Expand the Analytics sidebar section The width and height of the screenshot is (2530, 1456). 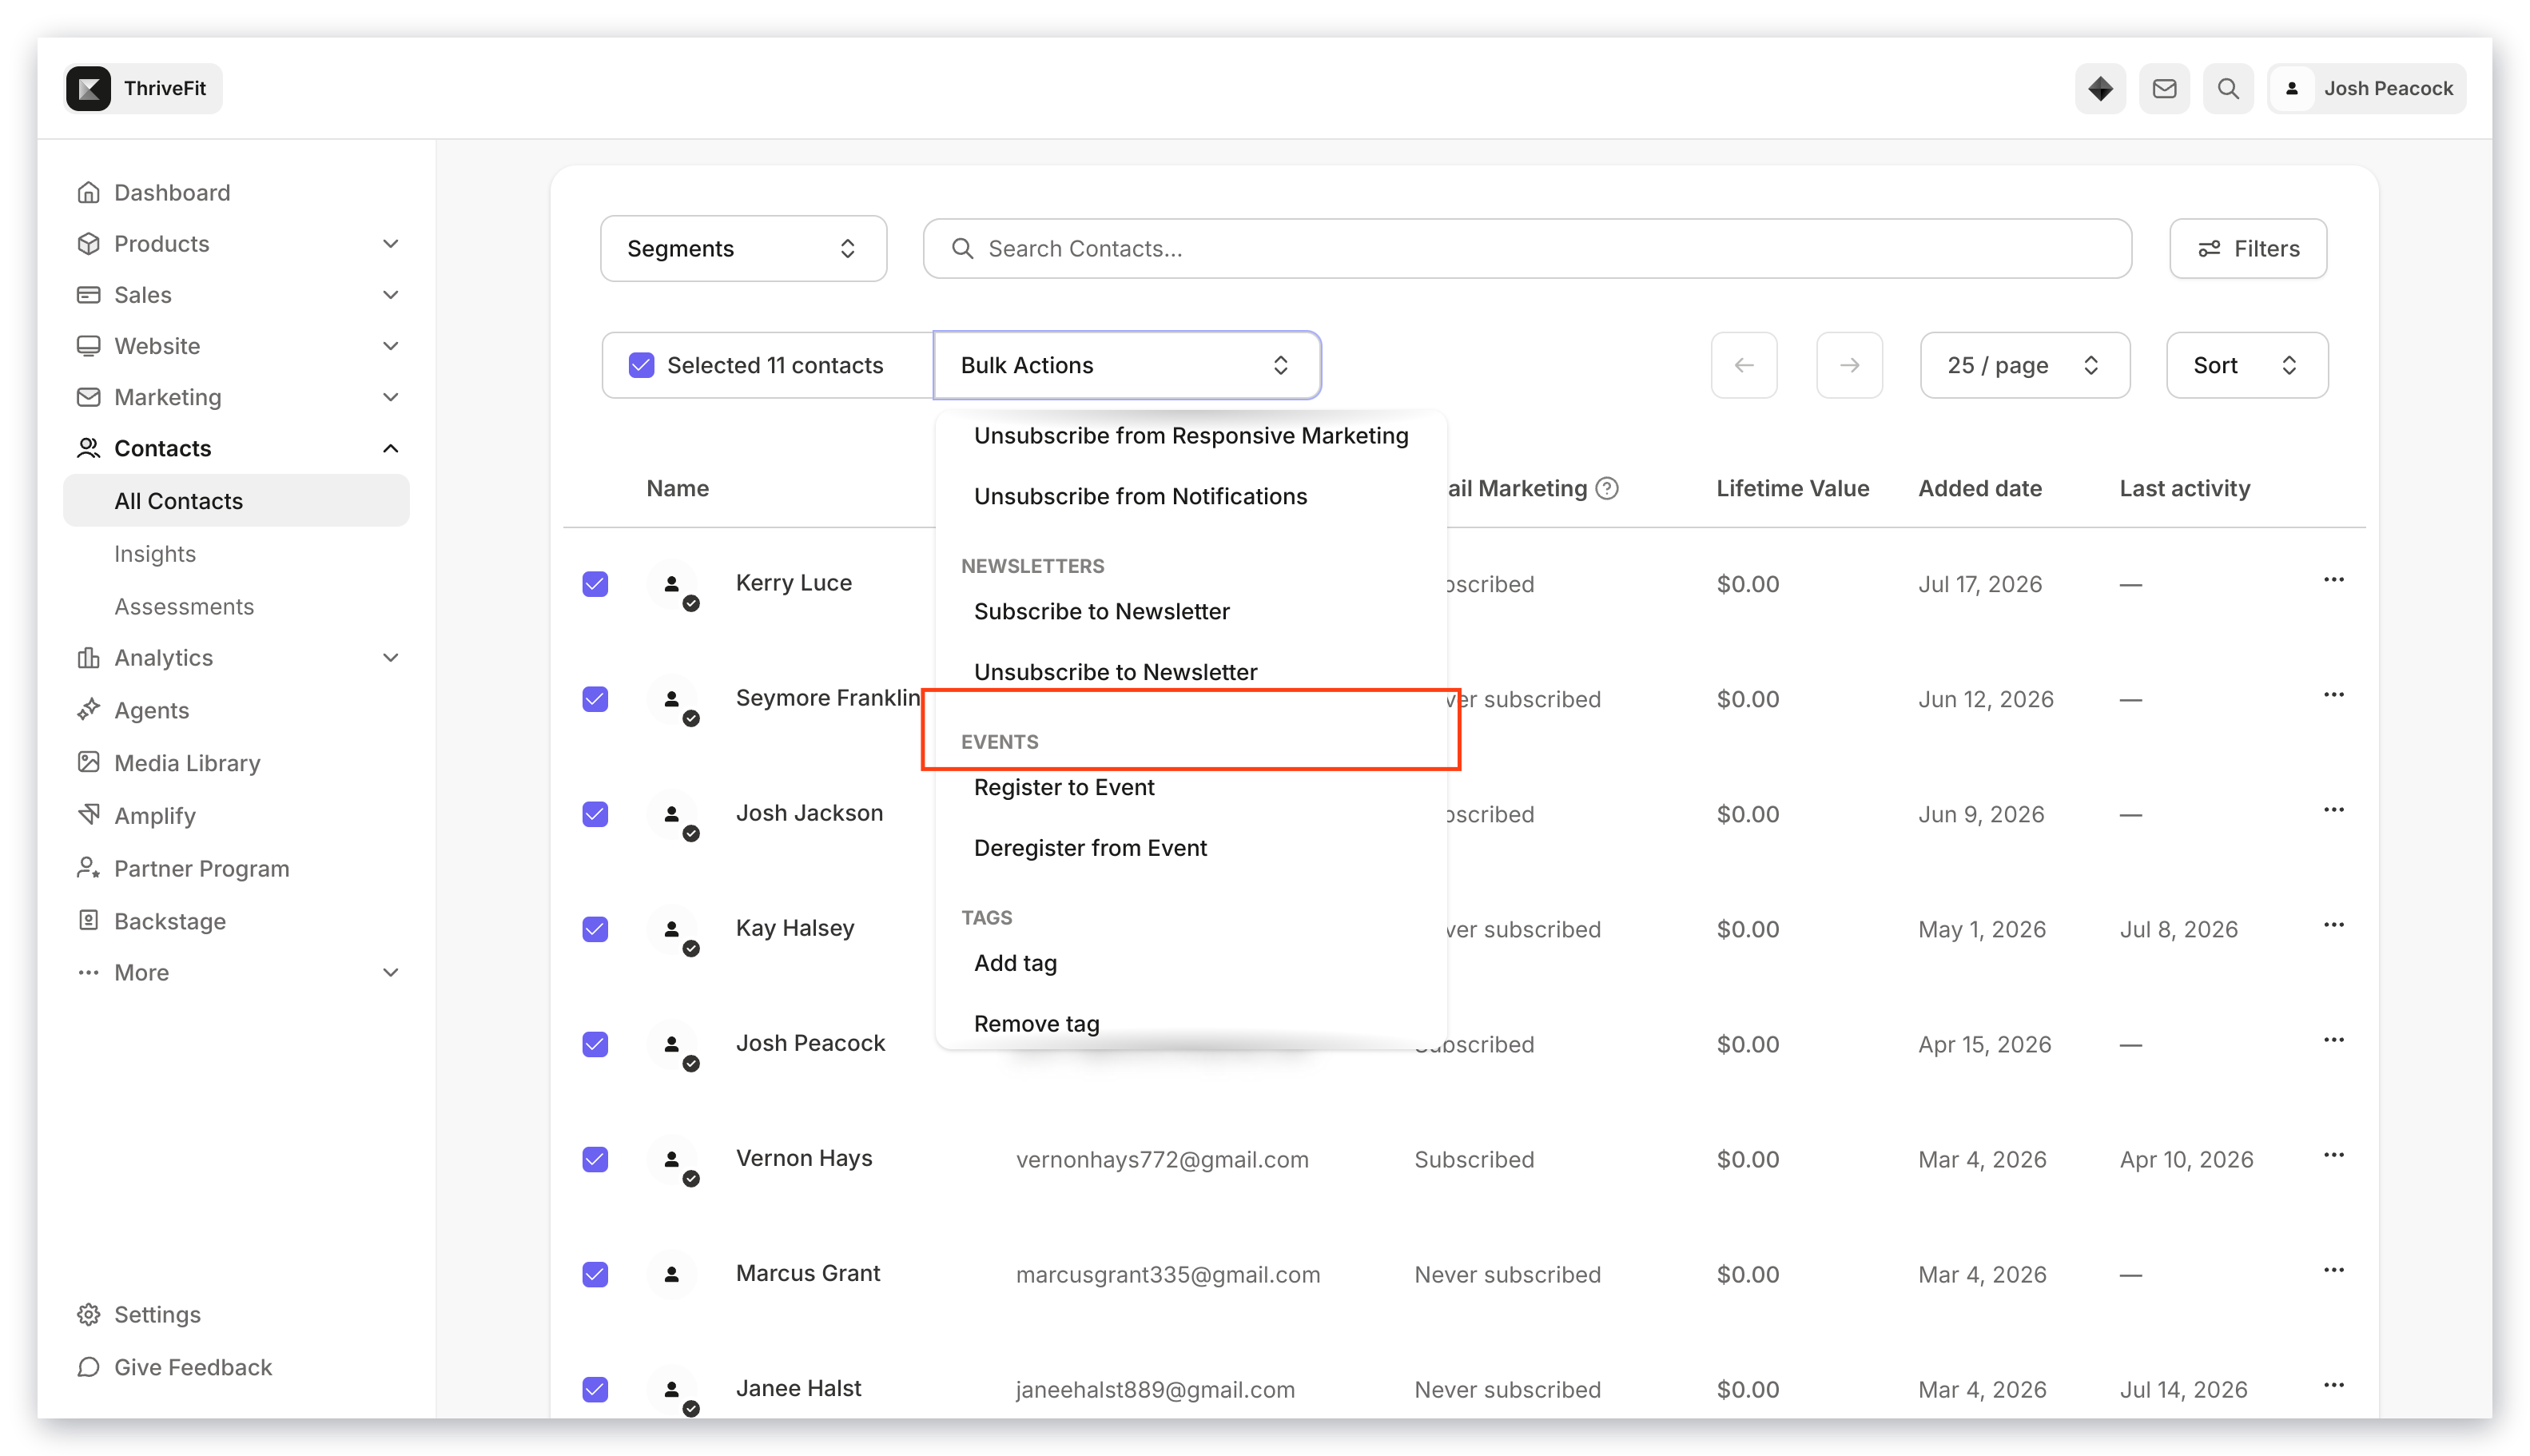(x=390, y=657)
